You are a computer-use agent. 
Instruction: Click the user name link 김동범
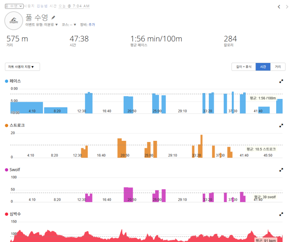(x=42, y=6)
